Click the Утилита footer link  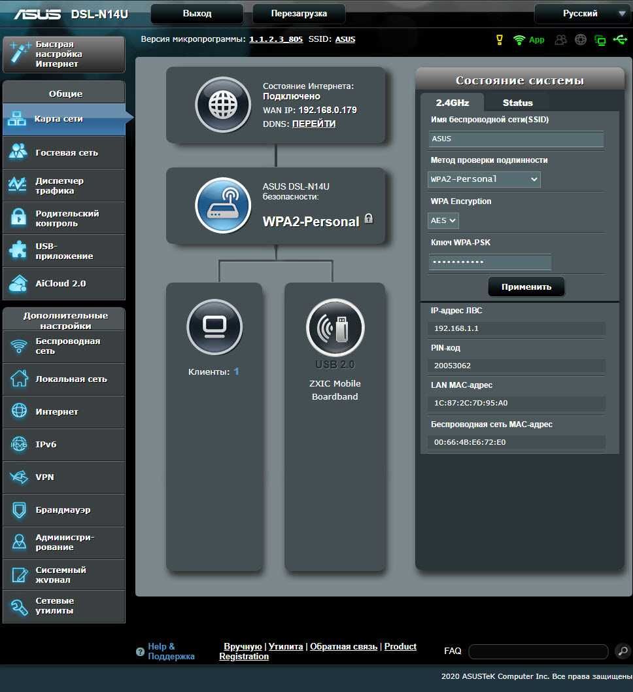click(286, 647)
